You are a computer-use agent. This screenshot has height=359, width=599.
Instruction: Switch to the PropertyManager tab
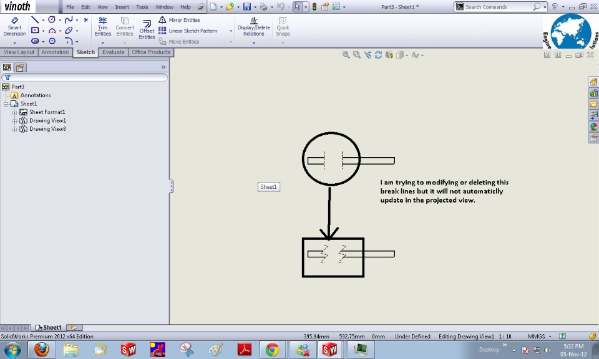coord(20,67)
